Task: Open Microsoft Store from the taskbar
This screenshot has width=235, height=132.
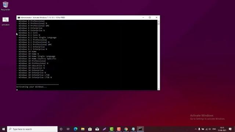Action: tap(90, 129)
